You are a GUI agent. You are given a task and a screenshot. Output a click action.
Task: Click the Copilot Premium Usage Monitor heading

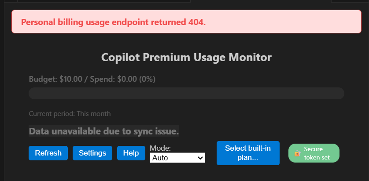[186, 57]
